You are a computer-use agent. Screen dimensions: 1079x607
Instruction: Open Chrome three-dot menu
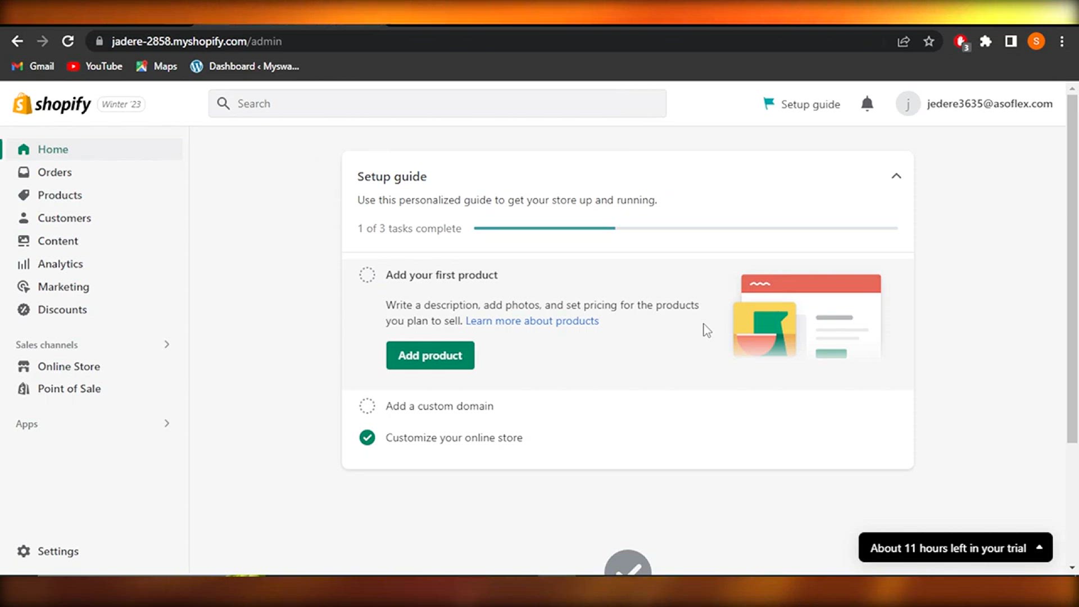[x=1062, y=41]
